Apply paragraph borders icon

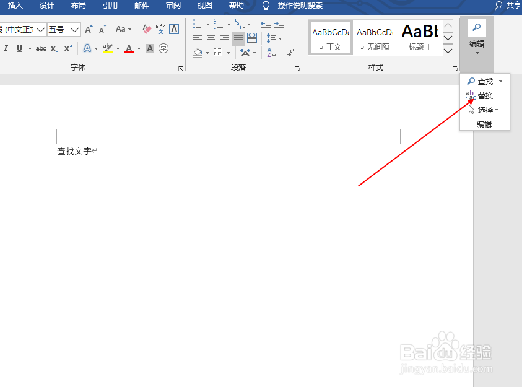219,53
